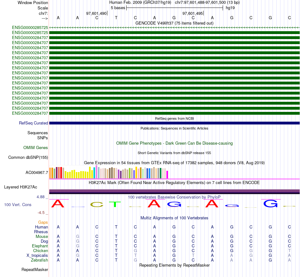Screen dimensions: 300x277
Task: Click the Mouse species alignment label
Action: tap(42, 237)
